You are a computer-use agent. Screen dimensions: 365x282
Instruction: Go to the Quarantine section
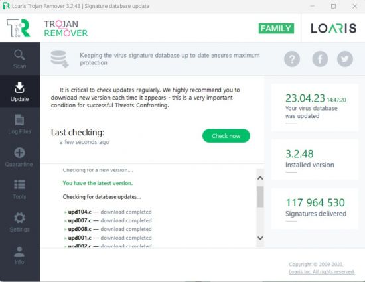point(19,157)
